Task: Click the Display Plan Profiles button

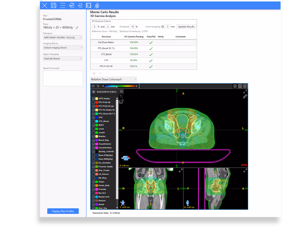Action: 63,211
